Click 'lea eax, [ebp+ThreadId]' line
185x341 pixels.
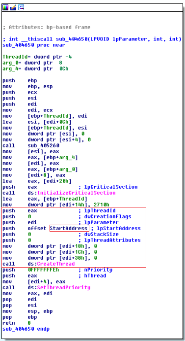pos(45,199)
